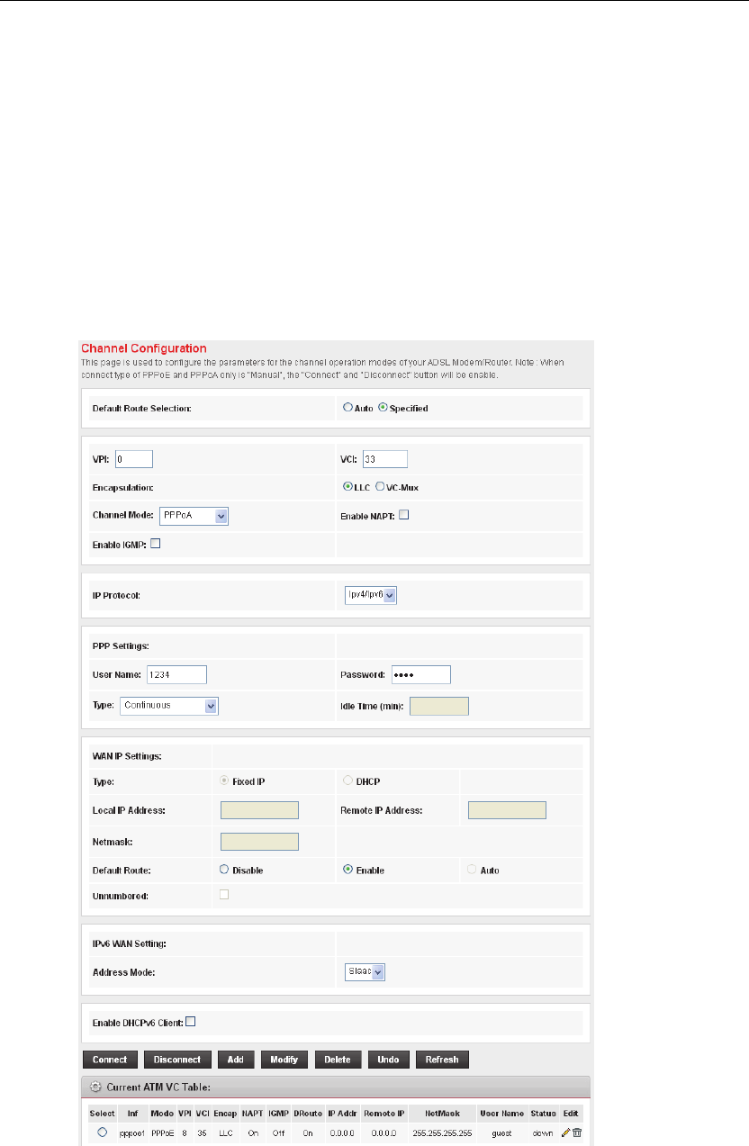
Task: Click the 255.255.255.255 netmask cell
Action: pos(442,1132)
